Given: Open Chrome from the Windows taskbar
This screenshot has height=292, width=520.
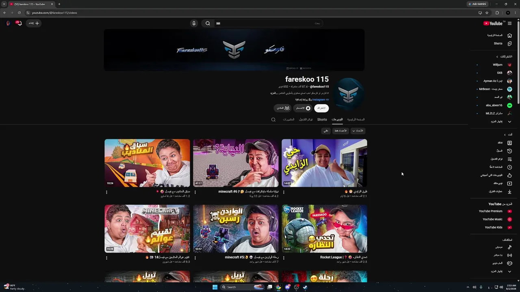Looking at the screenshot, I should click(278, 287).
